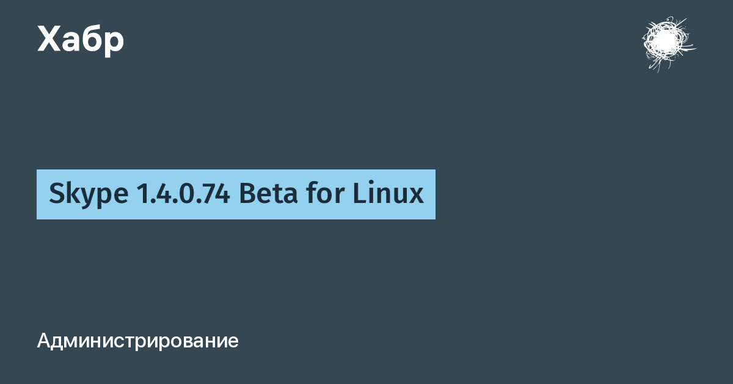Image resolution: width=733 pixels, height=384 pixels.
Task: Click the letter р ending the Хабр logo
Action: [114, 43]
